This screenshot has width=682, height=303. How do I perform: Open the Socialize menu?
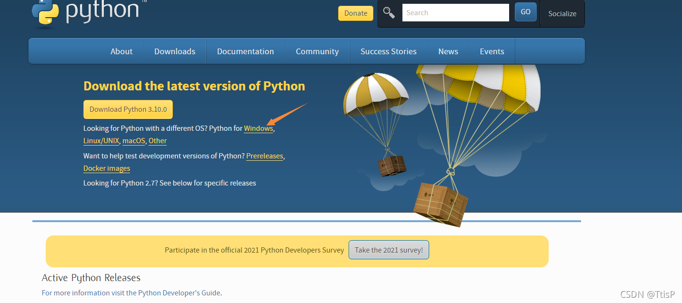pyautogui.click(x=562, y=14)
